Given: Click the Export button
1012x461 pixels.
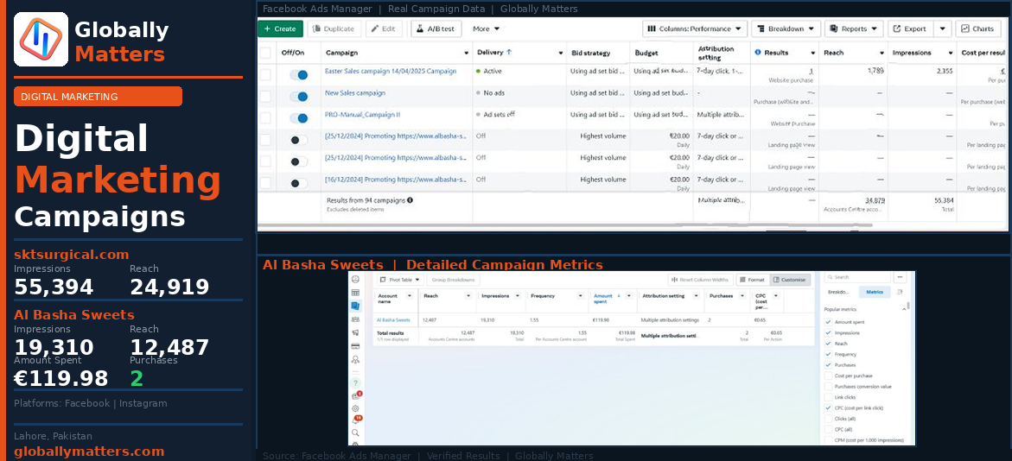Looking at the screenshot, I should (x=911, y=28).
